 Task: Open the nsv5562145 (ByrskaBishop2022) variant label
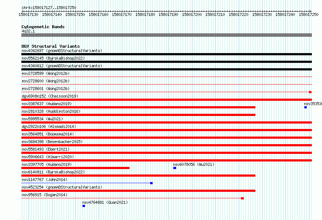click(x=53, y=58)
